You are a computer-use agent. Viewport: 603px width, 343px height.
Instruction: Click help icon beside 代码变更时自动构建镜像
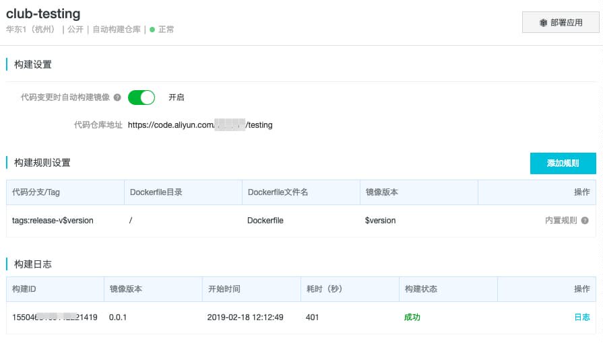[117, 98]
